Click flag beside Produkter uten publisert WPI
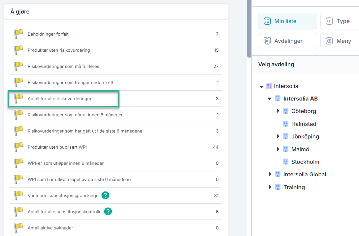Viewport: 359px width, 236px height. [18, 147]
